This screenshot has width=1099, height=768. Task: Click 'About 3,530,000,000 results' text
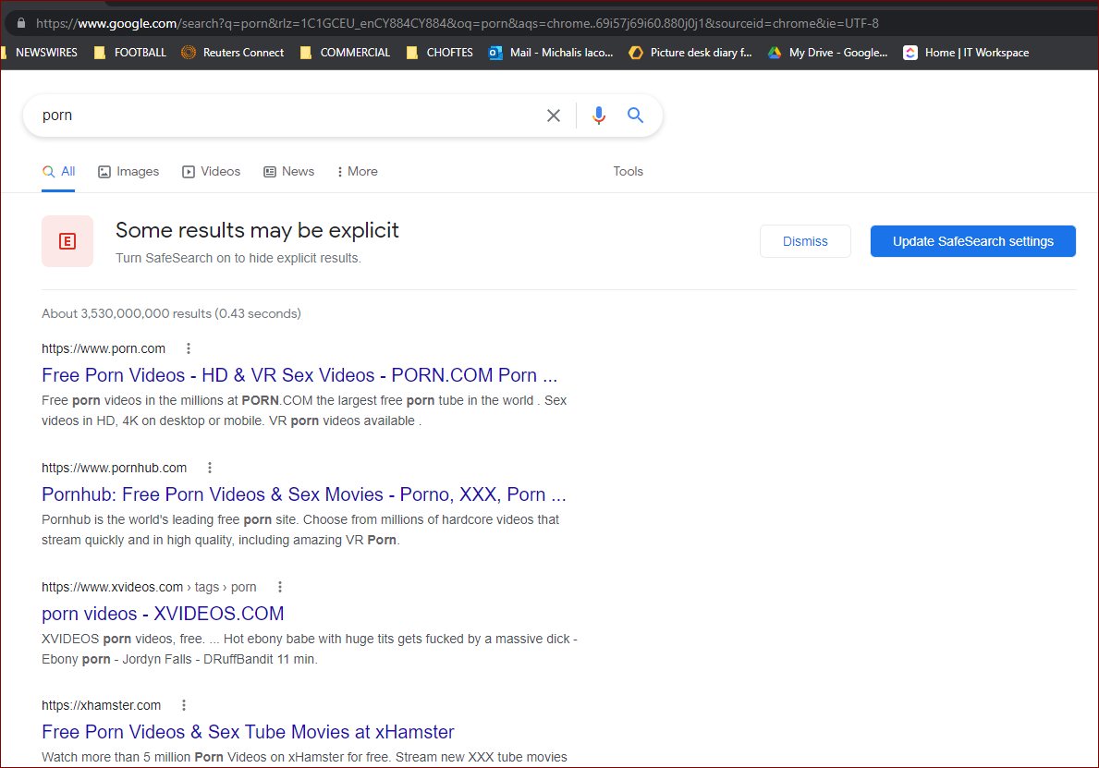click(x=126, y=313)
